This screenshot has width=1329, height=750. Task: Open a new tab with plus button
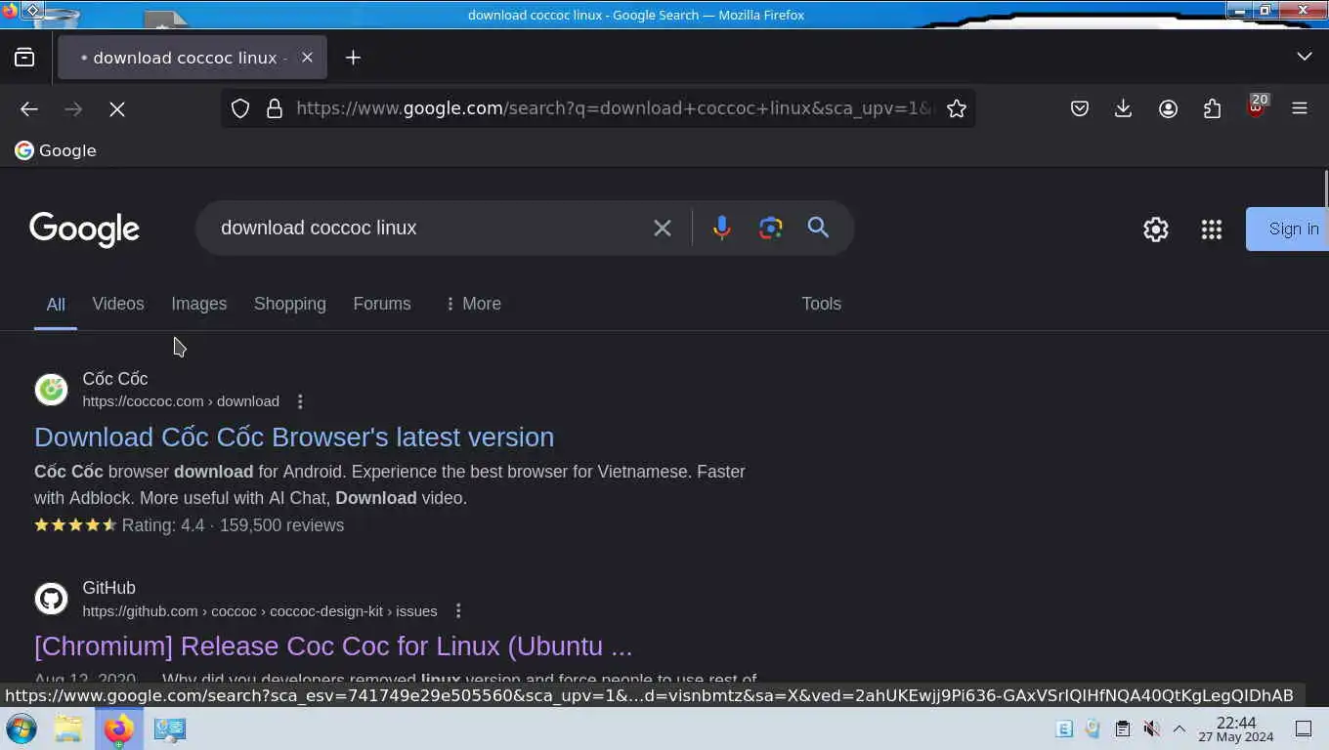(353, 58)
